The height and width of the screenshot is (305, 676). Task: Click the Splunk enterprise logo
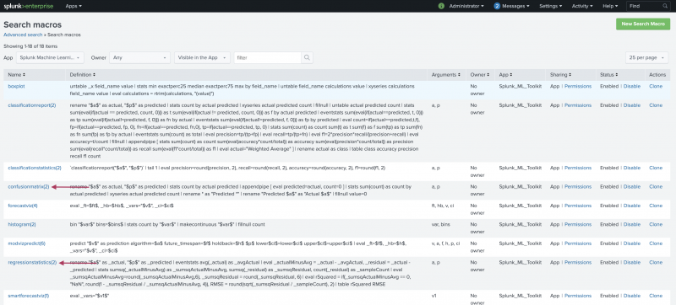tap(29, 6)
